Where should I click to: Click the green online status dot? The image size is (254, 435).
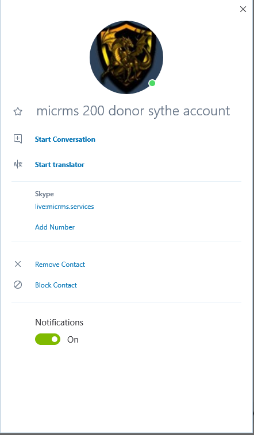pyautogui.click(x=152, y=83)
